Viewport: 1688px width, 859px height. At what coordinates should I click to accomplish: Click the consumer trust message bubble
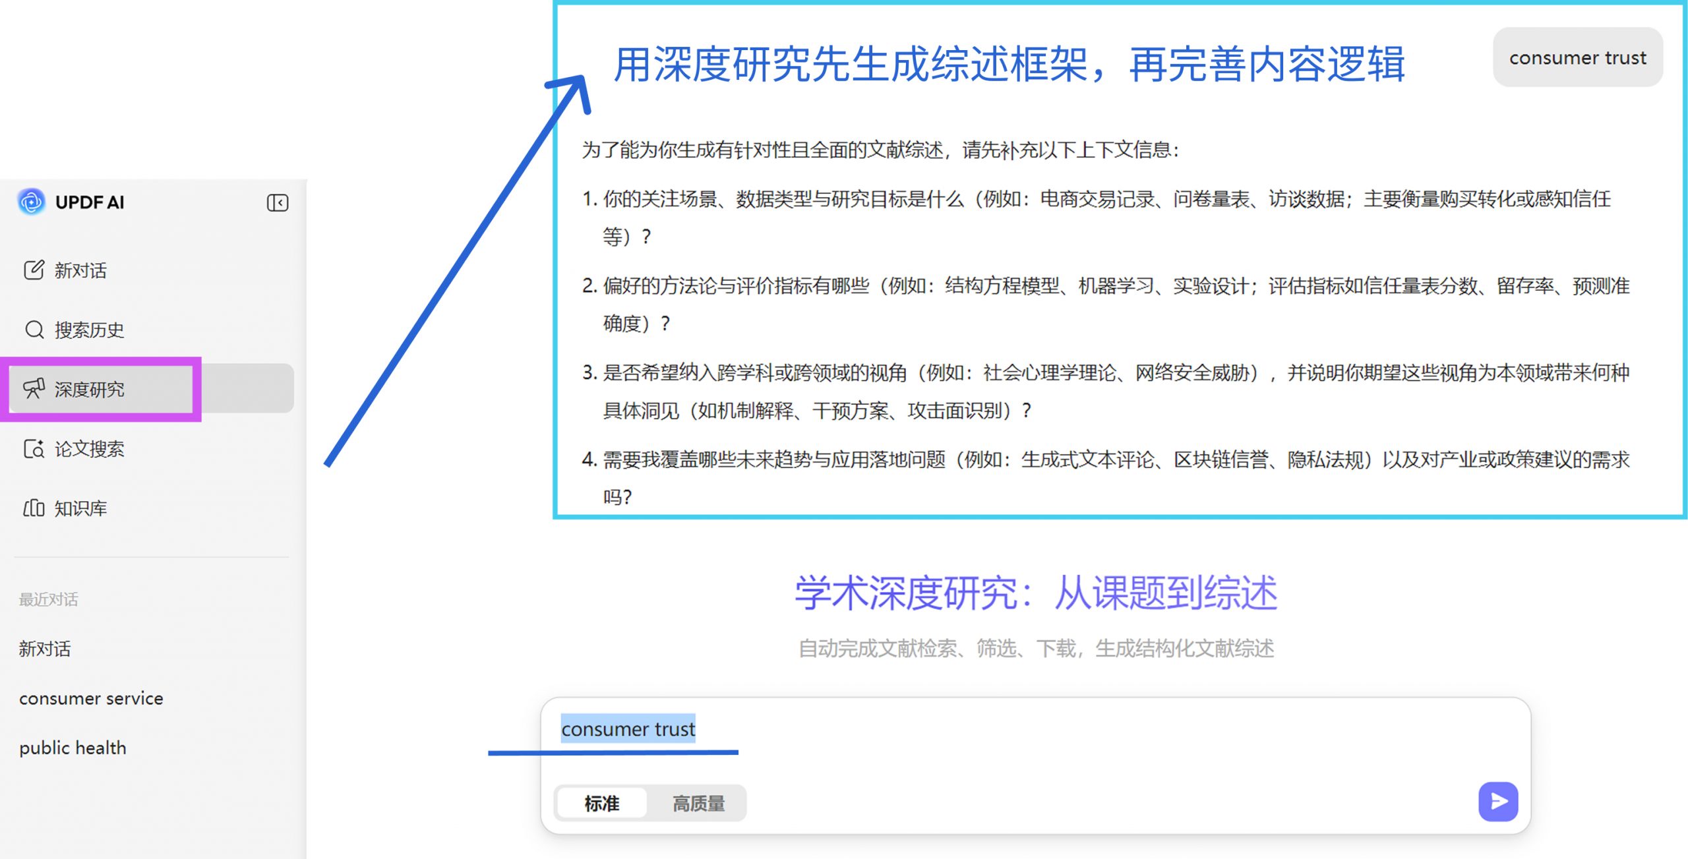[1578, 57]
